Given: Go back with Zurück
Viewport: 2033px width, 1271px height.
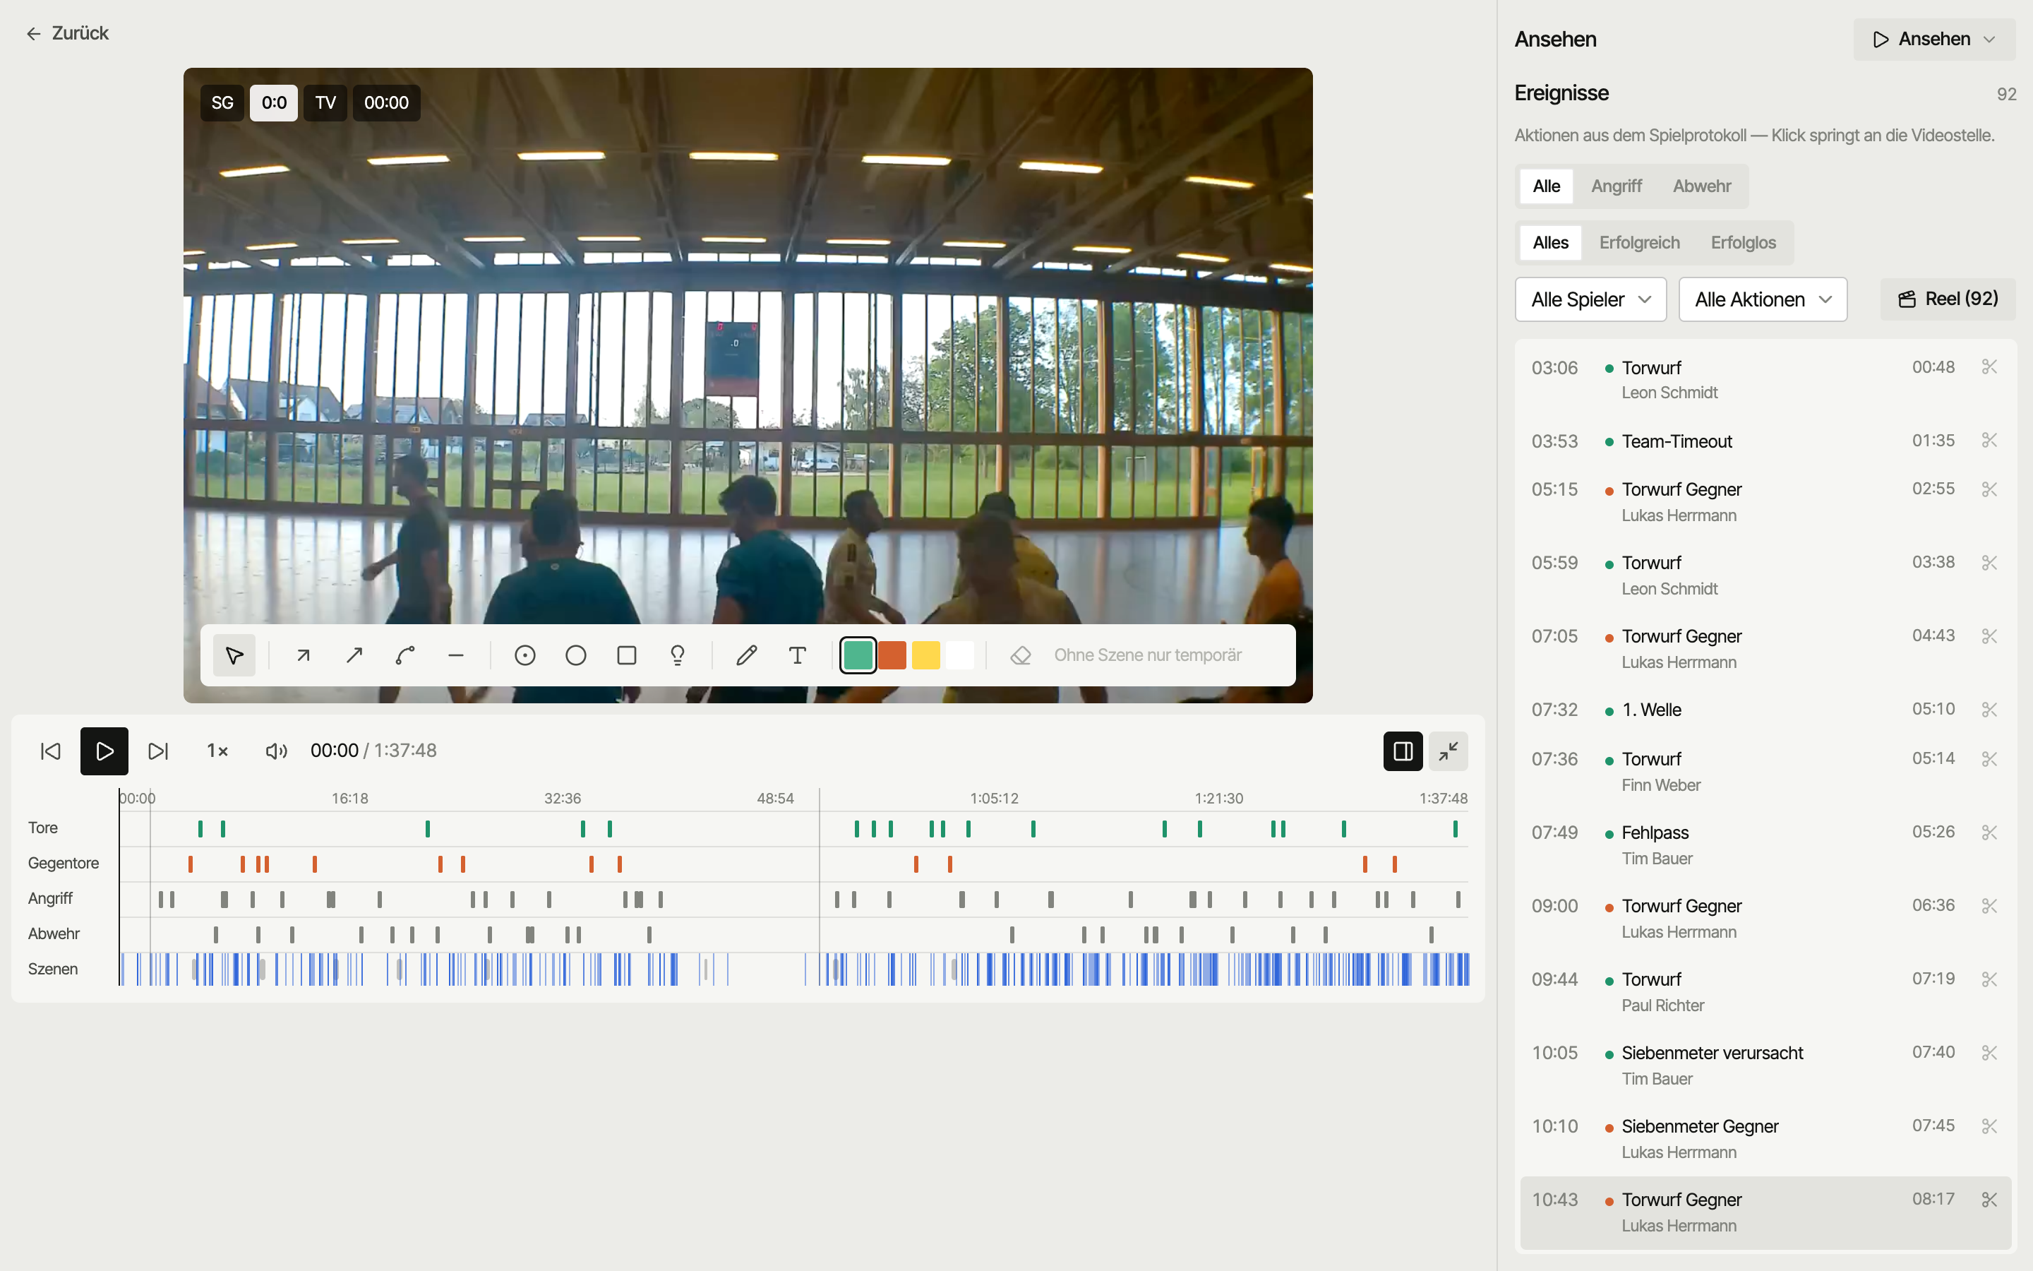Looking at the screenshot, I should click(x=67, y=32).
